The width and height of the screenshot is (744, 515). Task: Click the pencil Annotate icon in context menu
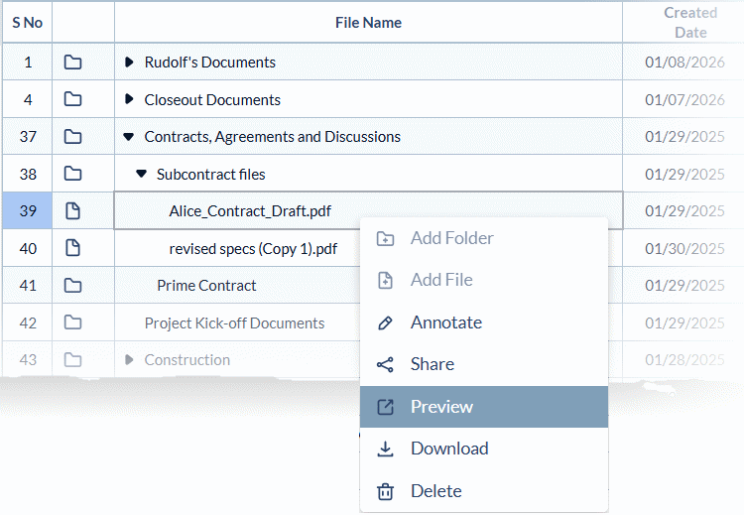pyautogui.click(x=386, y=322)
